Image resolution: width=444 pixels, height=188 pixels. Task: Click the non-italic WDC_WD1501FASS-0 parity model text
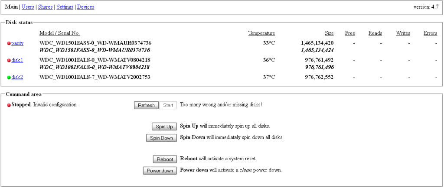pos(95,43)
